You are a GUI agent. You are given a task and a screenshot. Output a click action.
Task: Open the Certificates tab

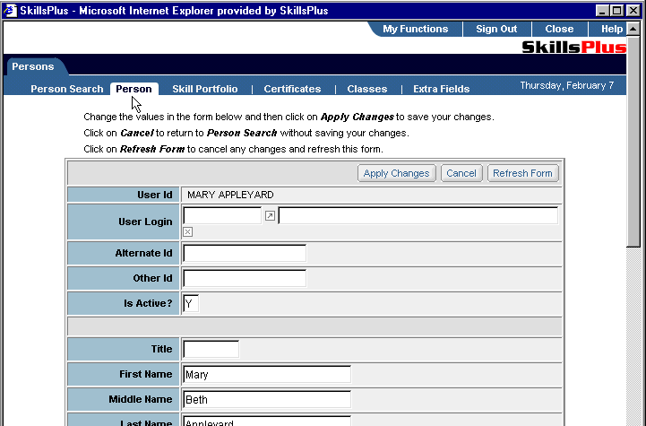point(292,89)
